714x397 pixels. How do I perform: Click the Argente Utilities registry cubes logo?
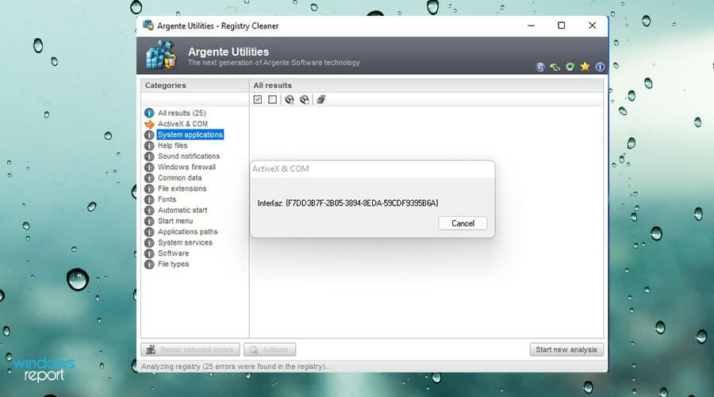(x=161, y=55)
